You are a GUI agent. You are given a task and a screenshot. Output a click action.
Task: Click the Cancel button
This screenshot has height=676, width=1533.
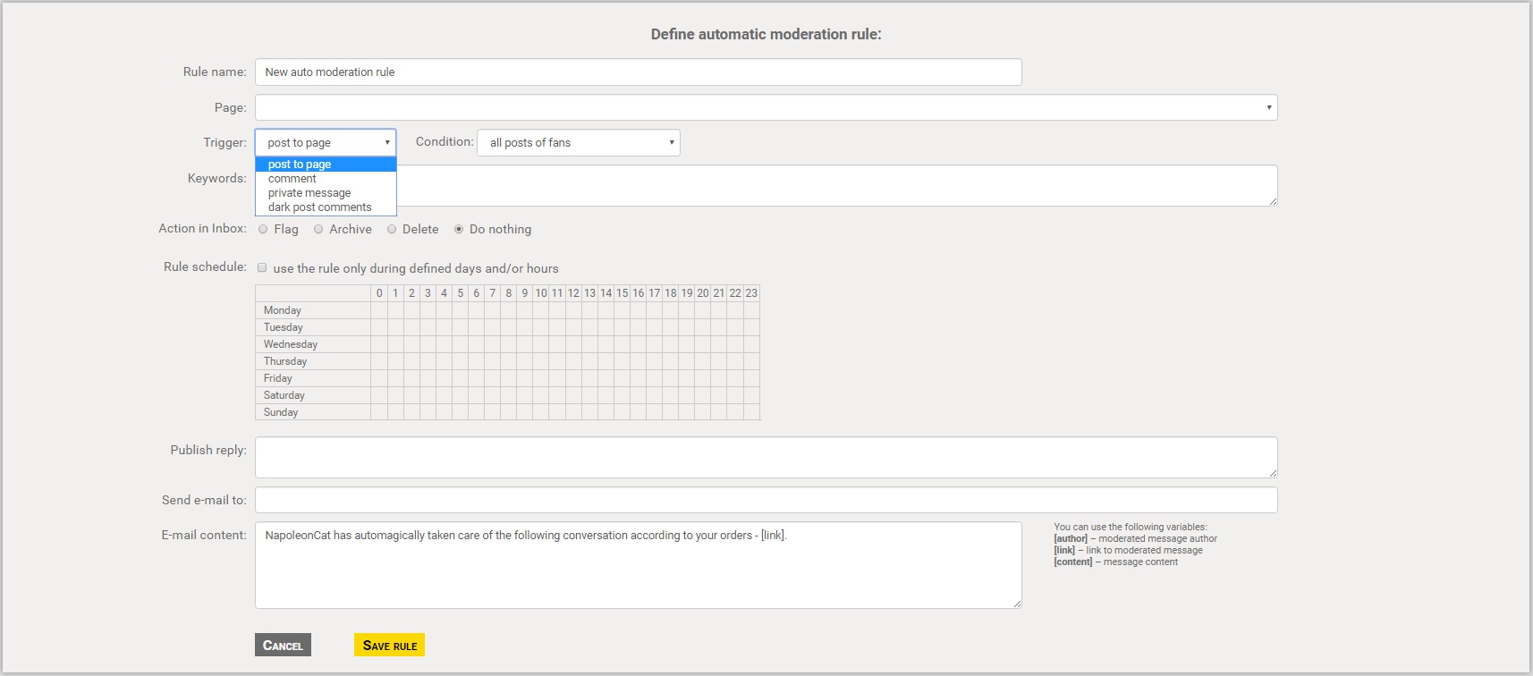283,646
